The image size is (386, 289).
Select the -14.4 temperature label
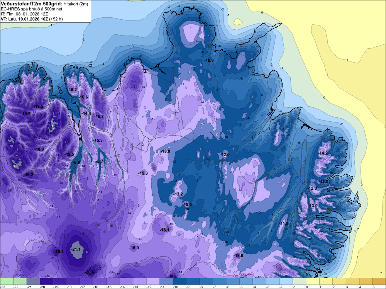tap(86, 113)
